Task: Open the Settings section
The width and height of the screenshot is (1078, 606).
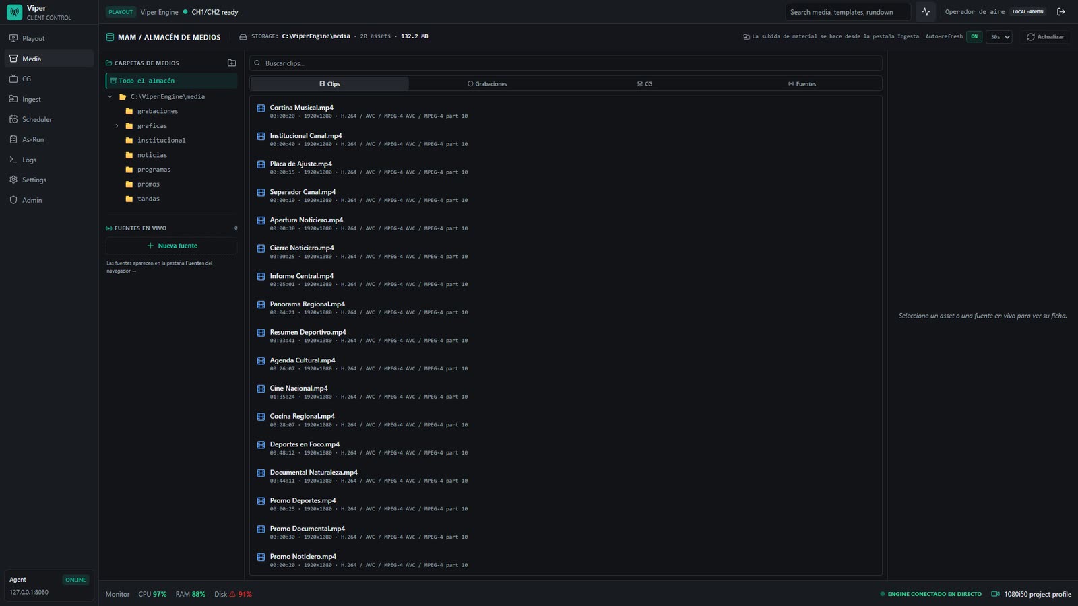Action: click(x=49, y=180)
